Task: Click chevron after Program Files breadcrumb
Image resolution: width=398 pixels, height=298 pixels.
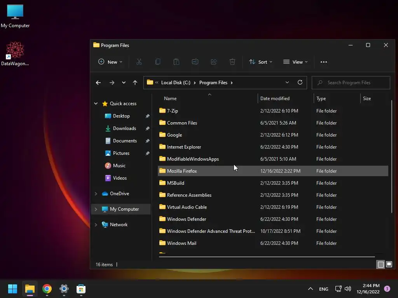Action: click(x=232, y=83)
